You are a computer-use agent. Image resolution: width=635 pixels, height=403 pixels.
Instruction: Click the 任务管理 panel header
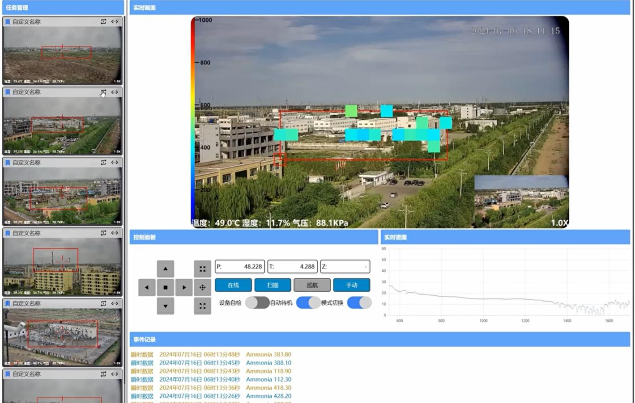click(x=63, y=8)
